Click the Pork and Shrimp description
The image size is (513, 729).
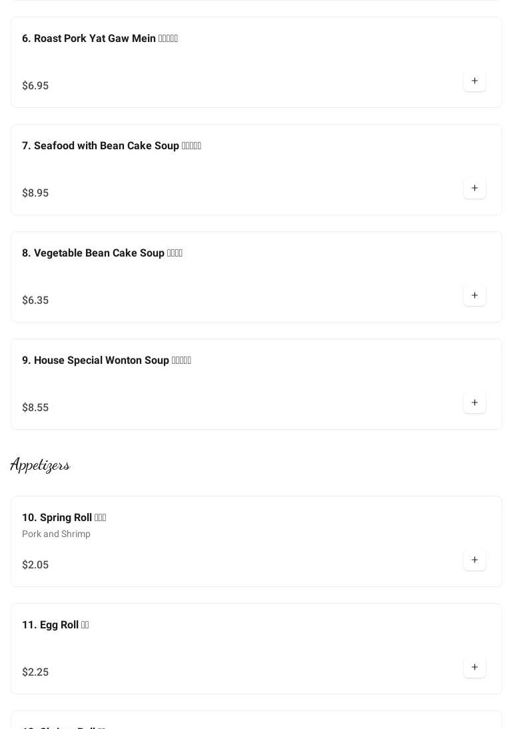point(56,534)
